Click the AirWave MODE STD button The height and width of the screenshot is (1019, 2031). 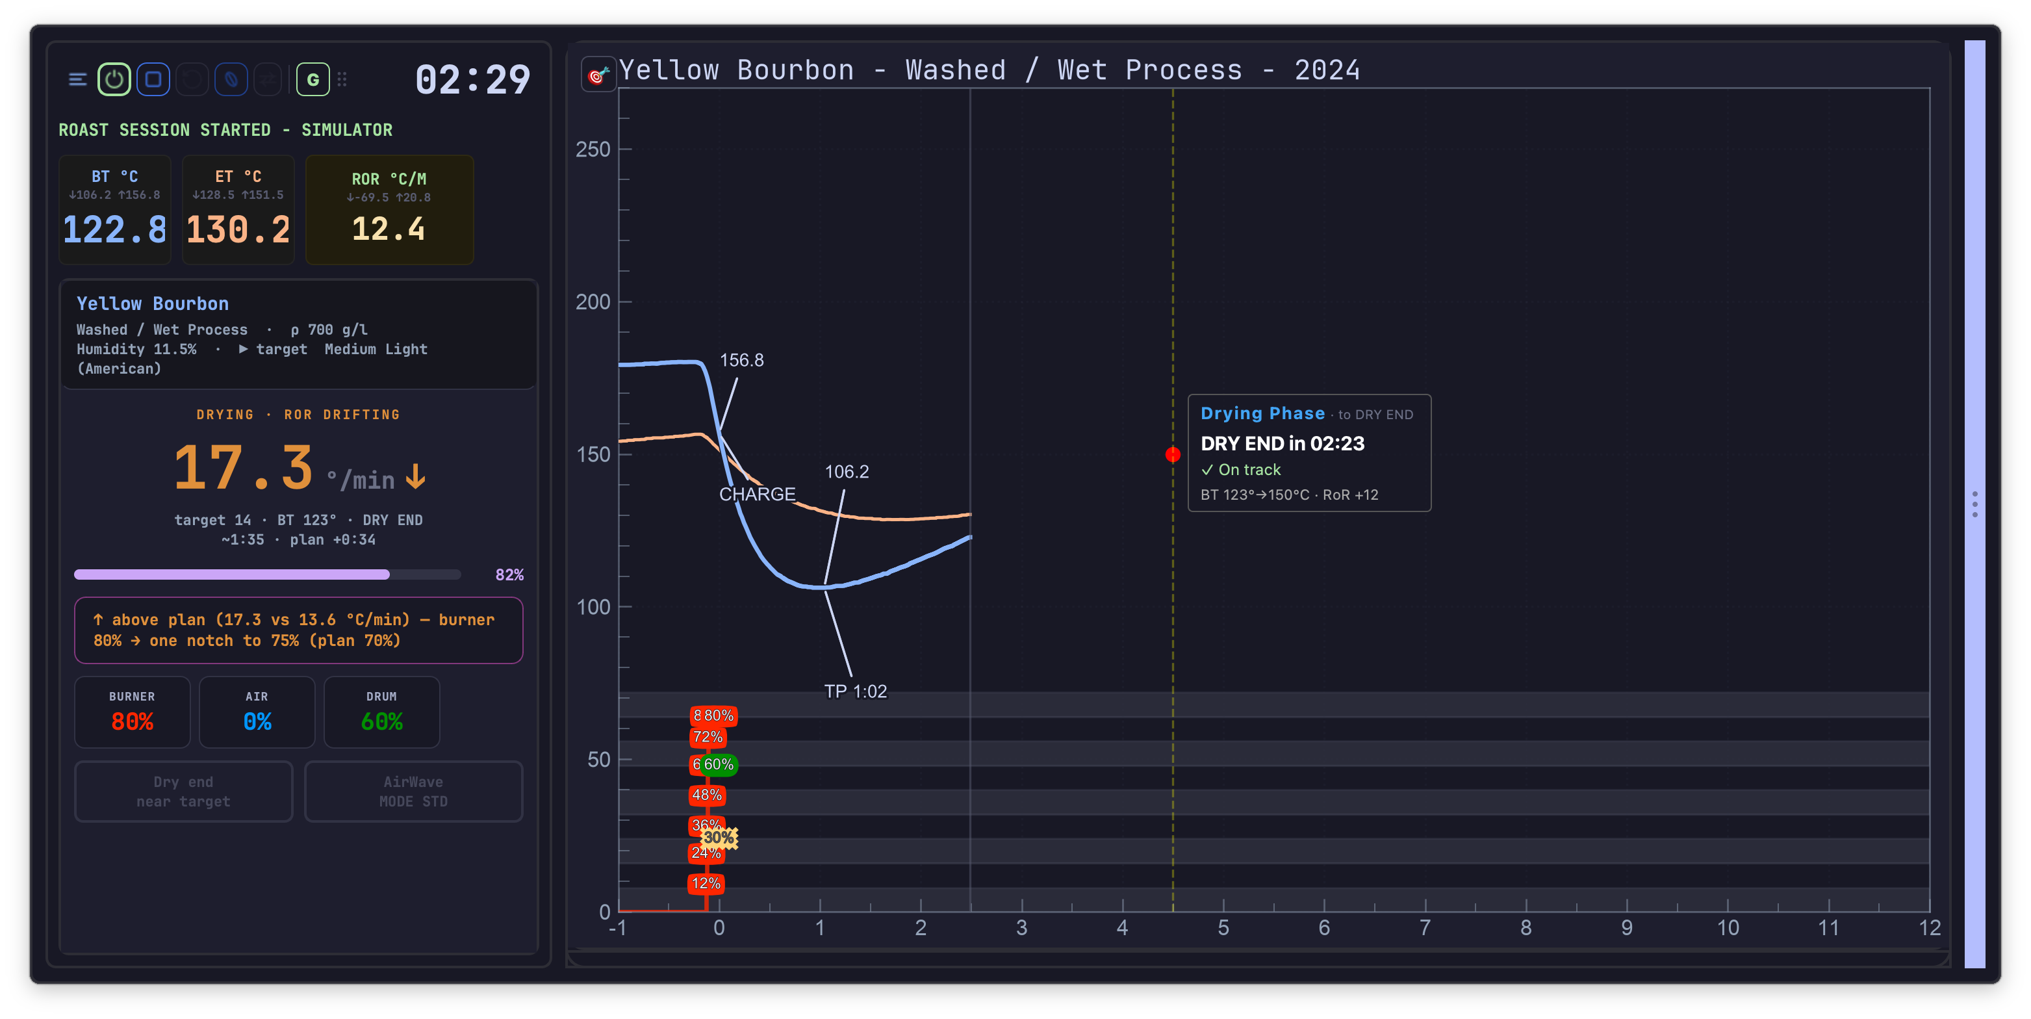point(414,792)
